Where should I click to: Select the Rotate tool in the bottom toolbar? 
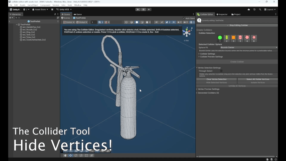(x=76, y=155)
